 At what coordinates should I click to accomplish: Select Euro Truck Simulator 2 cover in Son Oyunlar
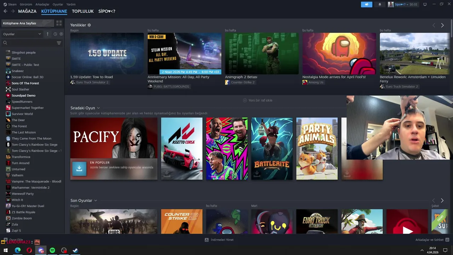pyautogui.click(x=317, y=221)
